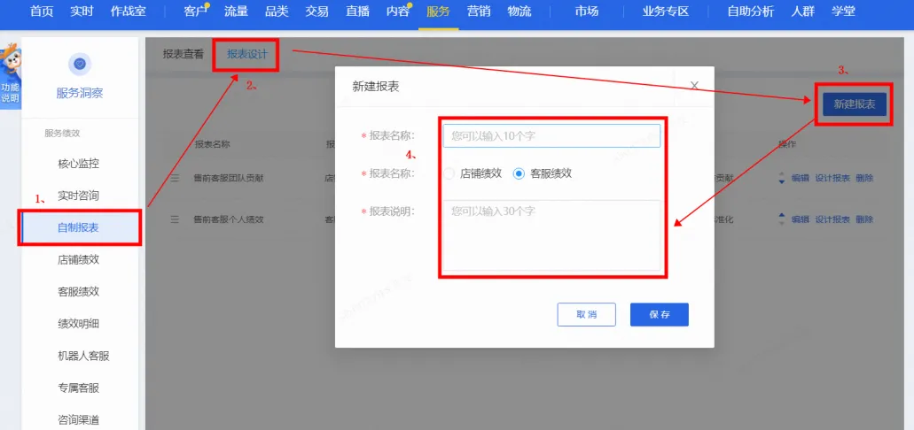Open the 内容 navigation item
Screen dimensions: 914x430
point(398,11)
